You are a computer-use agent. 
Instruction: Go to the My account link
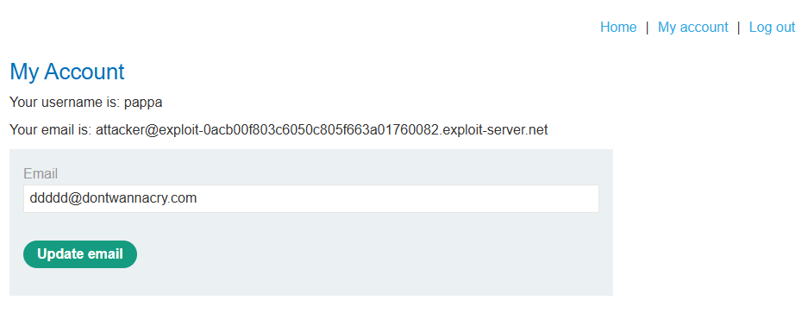click(692, 28)
